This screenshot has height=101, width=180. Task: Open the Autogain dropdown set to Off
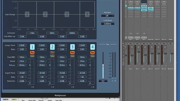[108, 16]
